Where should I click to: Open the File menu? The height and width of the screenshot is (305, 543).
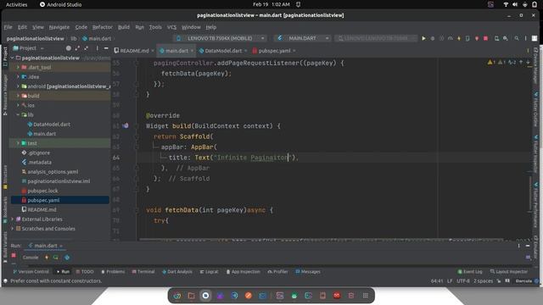coord(8,27)
